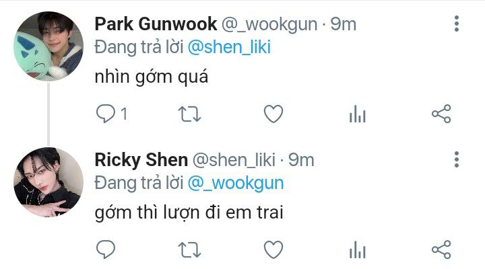Open more options on Ricky Shen's tweet
Image resolution: width=485 pixels, height=269 pixels.
coord(457,159)
